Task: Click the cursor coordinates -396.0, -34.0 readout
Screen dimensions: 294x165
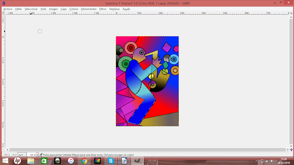Action: (10, 155)
